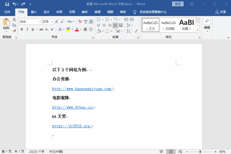Sort text with the A-Z icon
Screen dimensions: 231x154
click(x=128, y=31)
